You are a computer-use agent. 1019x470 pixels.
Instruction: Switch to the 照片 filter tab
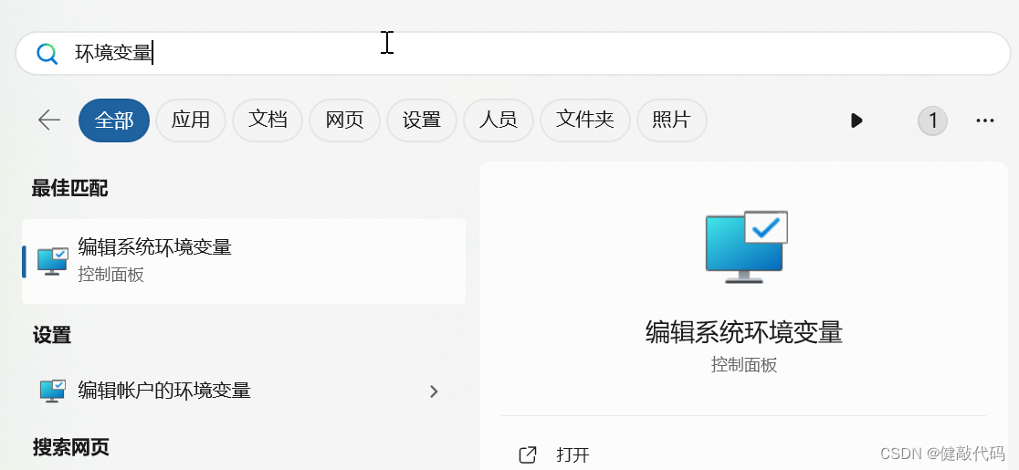coord(671,120)
